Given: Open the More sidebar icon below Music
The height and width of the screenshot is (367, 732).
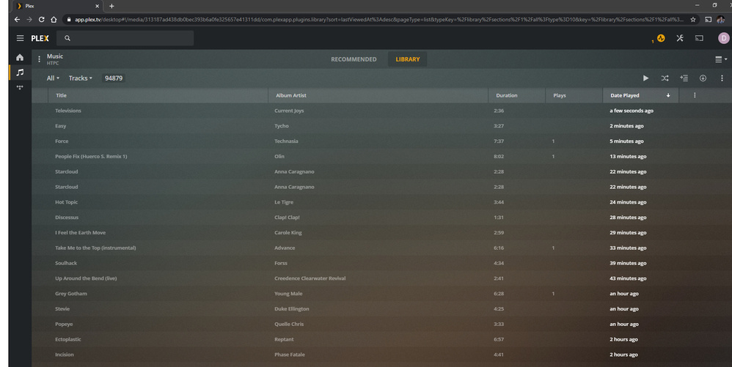Looking at the screenshot, I should click(x=20, y=87).
